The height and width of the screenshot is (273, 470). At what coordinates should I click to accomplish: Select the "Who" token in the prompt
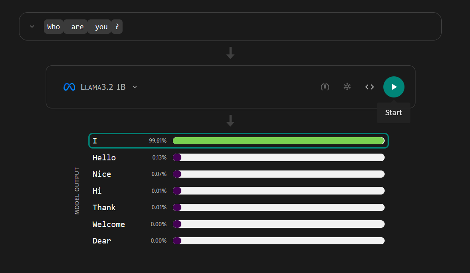(x=54, y=27)
